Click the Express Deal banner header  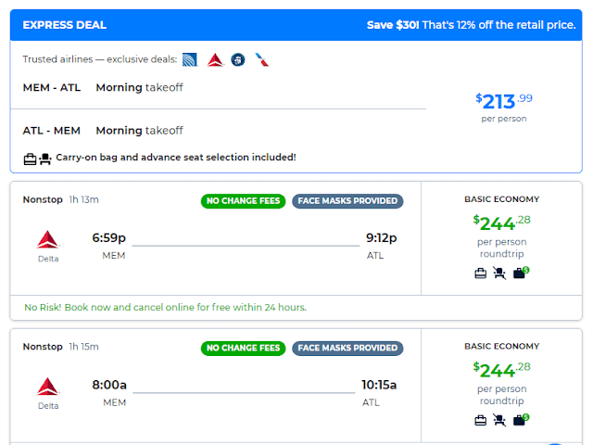[x=296, y=25]
